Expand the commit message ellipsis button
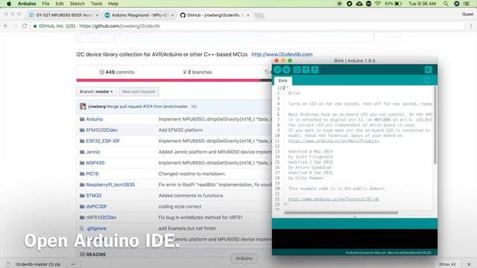477x268 pixels. pyautogui.click(x=194, y=106)
